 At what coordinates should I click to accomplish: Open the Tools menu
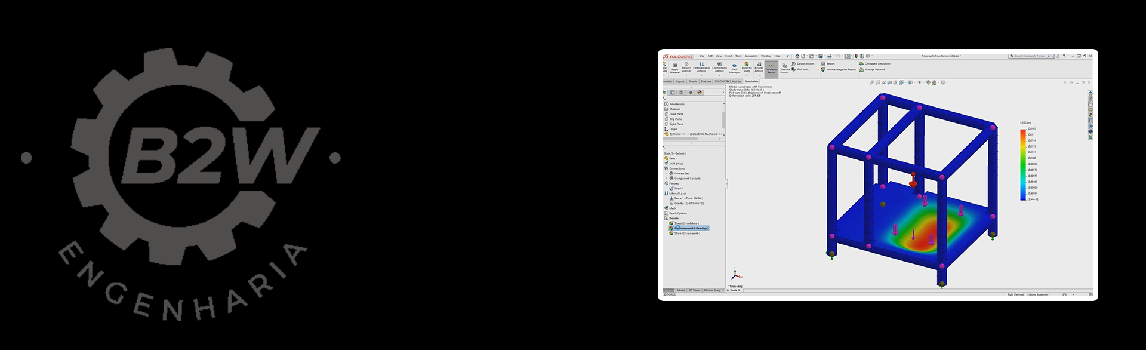coord(738,56)
